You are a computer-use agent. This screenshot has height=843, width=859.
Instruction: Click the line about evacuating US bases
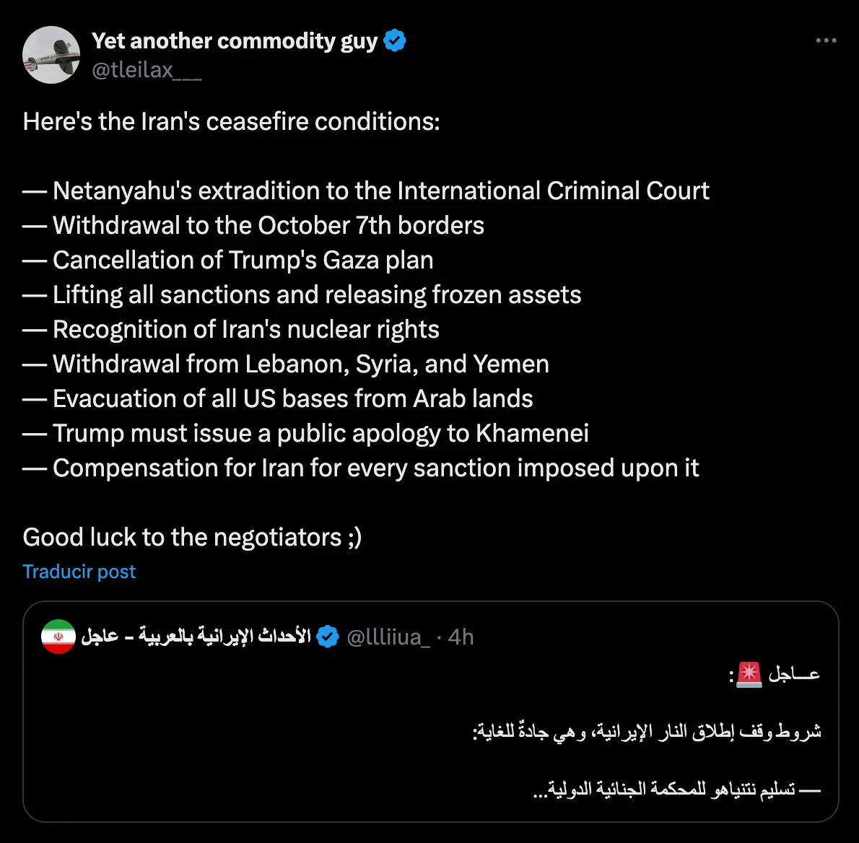[x=292, y=398]
